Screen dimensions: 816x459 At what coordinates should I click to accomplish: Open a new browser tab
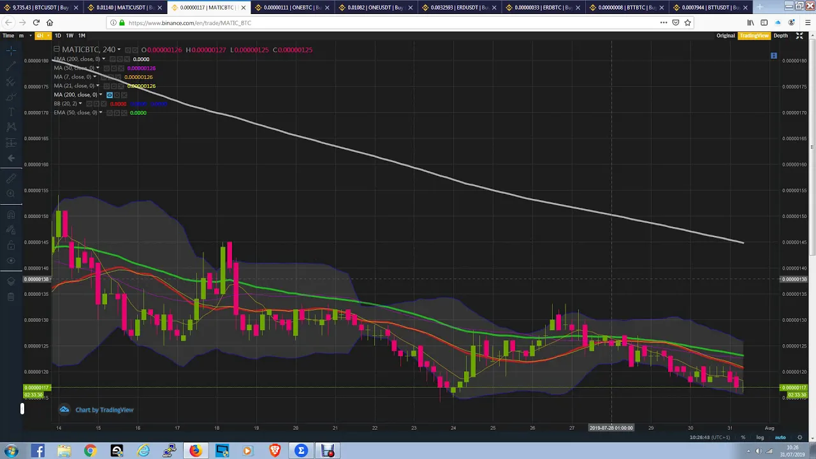[x=759, y=8]
